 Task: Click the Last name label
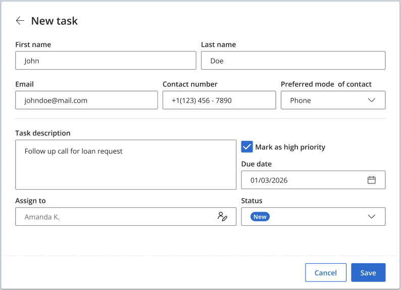[218, 44]
